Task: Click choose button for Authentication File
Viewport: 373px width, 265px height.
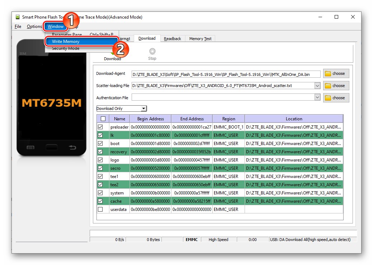Action: pyautogui.click(x=336, y=98)
